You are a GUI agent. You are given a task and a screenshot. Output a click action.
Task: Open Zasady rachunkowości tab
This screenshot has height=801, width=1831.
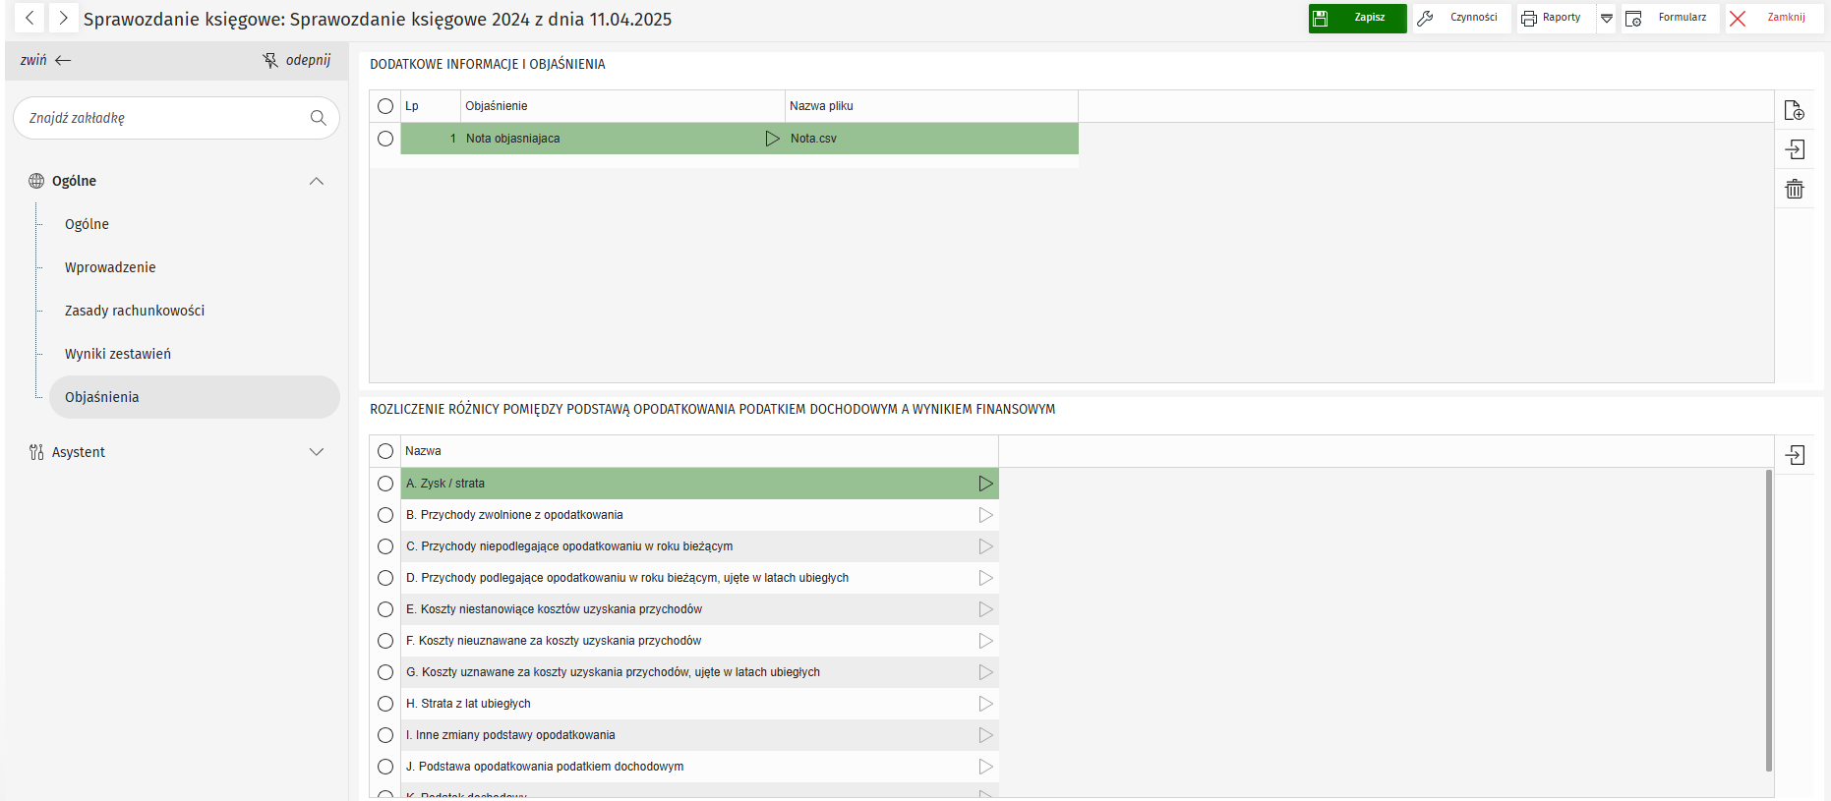pos(135,311)
